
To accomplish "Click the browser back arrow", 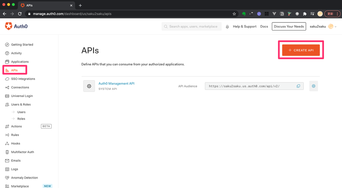I will [x=5, y=14].
